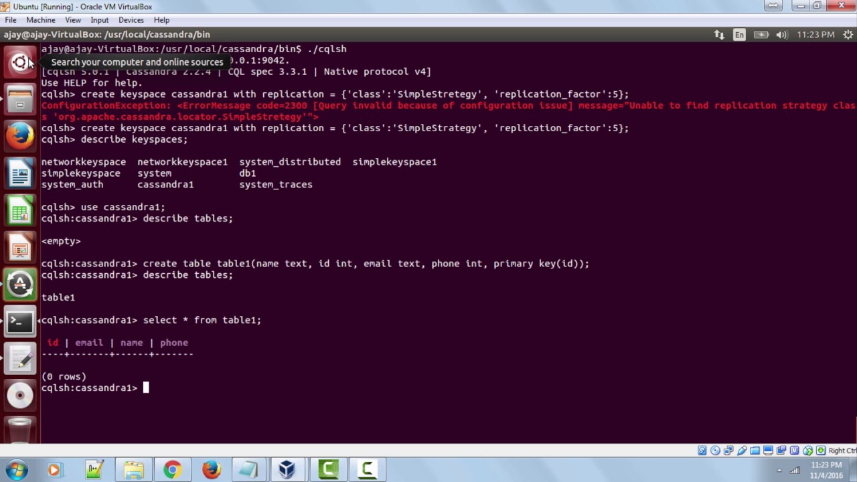Screen dimensions: 857x482
Task: Click VirtualBox network adapter status indicator
Action: point(728,451)
